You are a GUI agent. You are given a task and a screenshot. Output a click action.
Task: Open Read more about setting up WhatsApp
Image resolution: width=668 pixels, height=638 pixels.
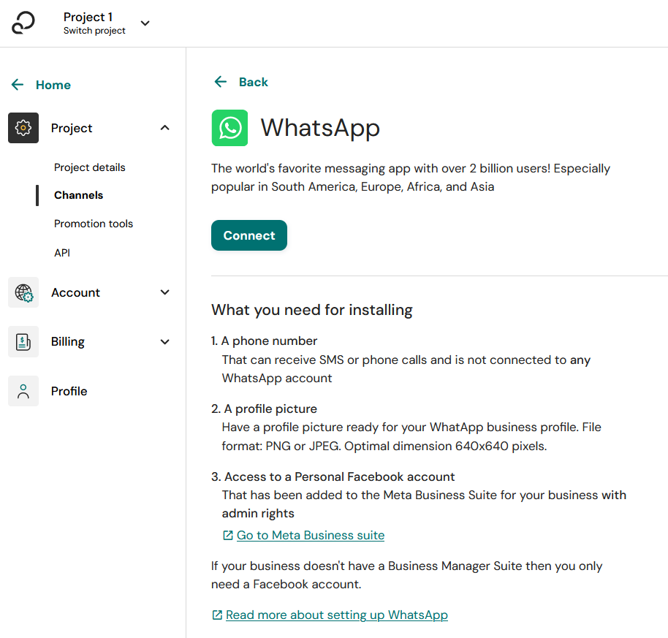point(336,615)
